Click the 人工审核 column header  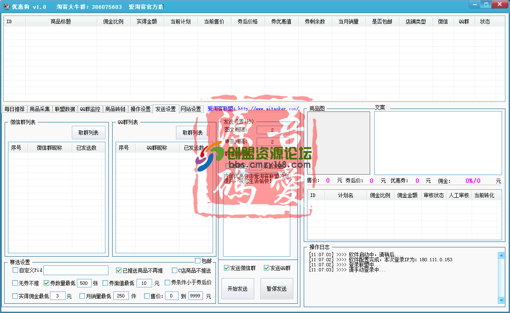[x=459, y=195]
